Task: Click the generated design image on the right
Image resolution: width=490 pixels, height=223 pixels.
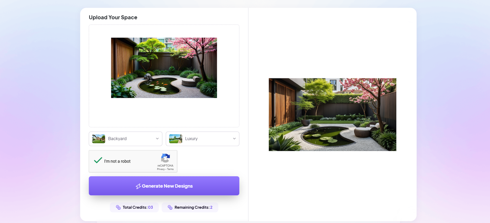Action: click(x=332, y=114)
